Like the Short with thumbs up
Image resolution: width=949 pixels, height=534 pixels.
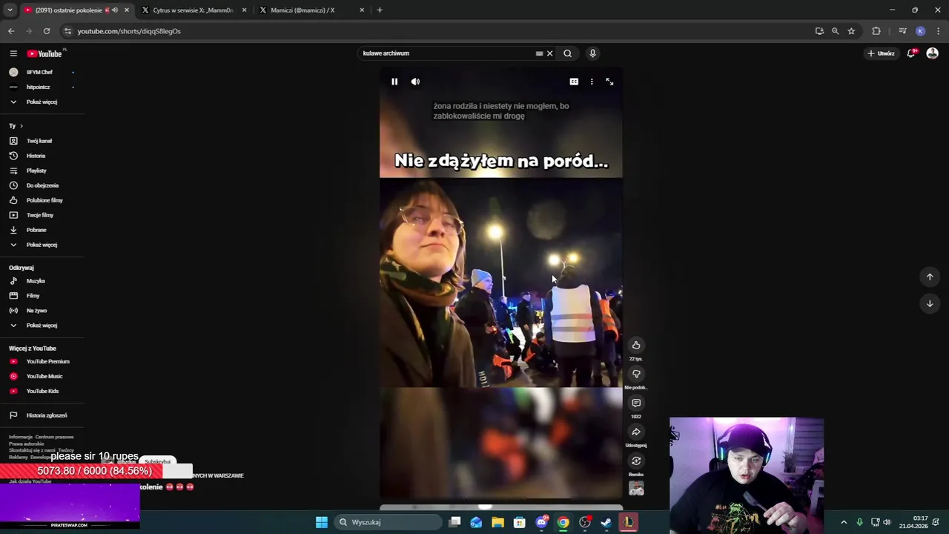click(636, 345)
